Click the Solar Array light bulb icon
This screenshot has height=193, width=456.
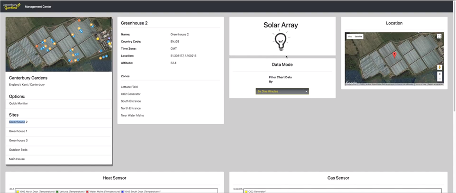point(282,42)
